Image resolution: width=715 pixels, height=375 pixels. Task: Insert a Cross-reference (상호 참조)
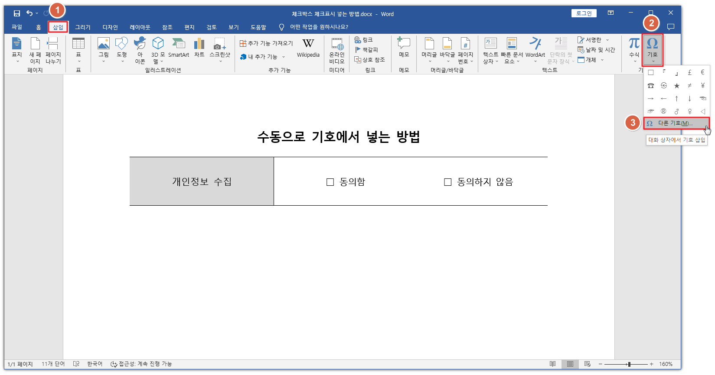click(370, 60)
